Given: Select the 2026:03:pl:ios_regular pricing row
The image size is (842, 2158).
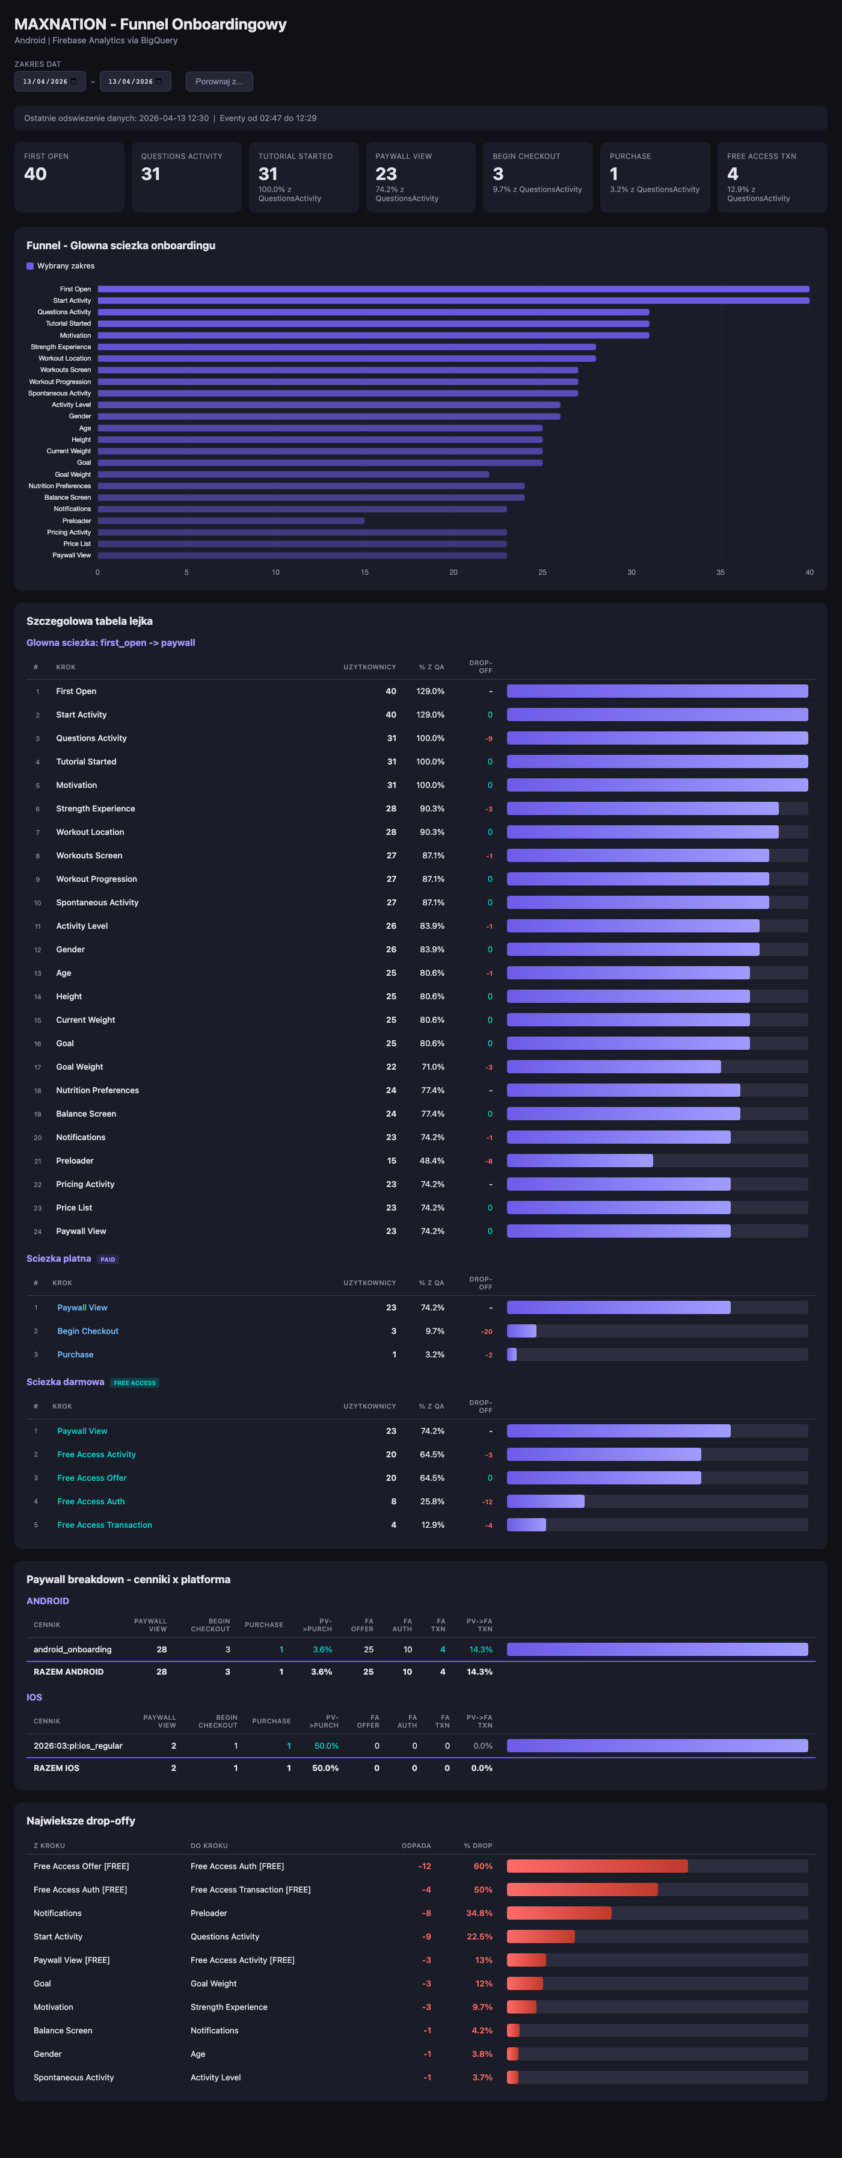Looking at the screenshot, I should point(421,1746).
